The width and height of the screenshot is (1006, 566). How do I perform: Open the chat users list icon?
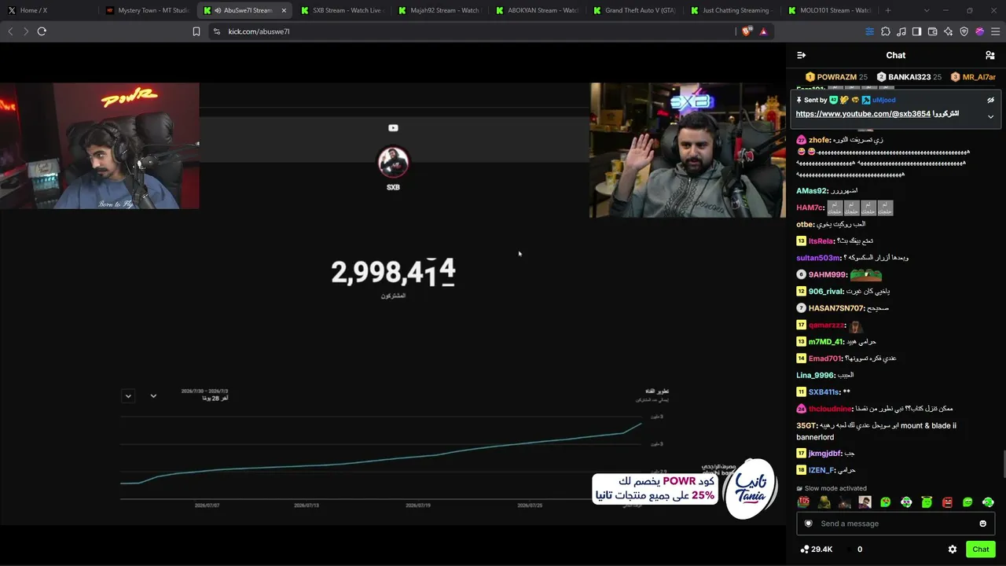tap(989, 55)
